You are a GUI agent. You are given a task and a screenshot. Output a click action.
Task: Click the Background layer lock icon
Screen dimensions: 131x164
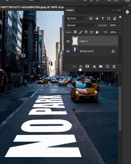coord(113,51)
